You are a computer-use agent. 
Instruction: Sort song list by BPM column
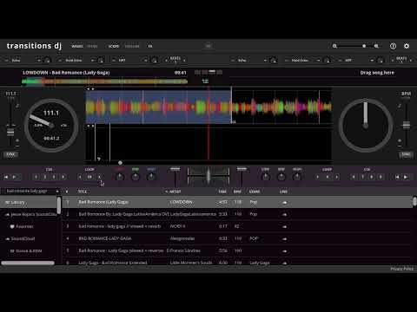[237, 192]
